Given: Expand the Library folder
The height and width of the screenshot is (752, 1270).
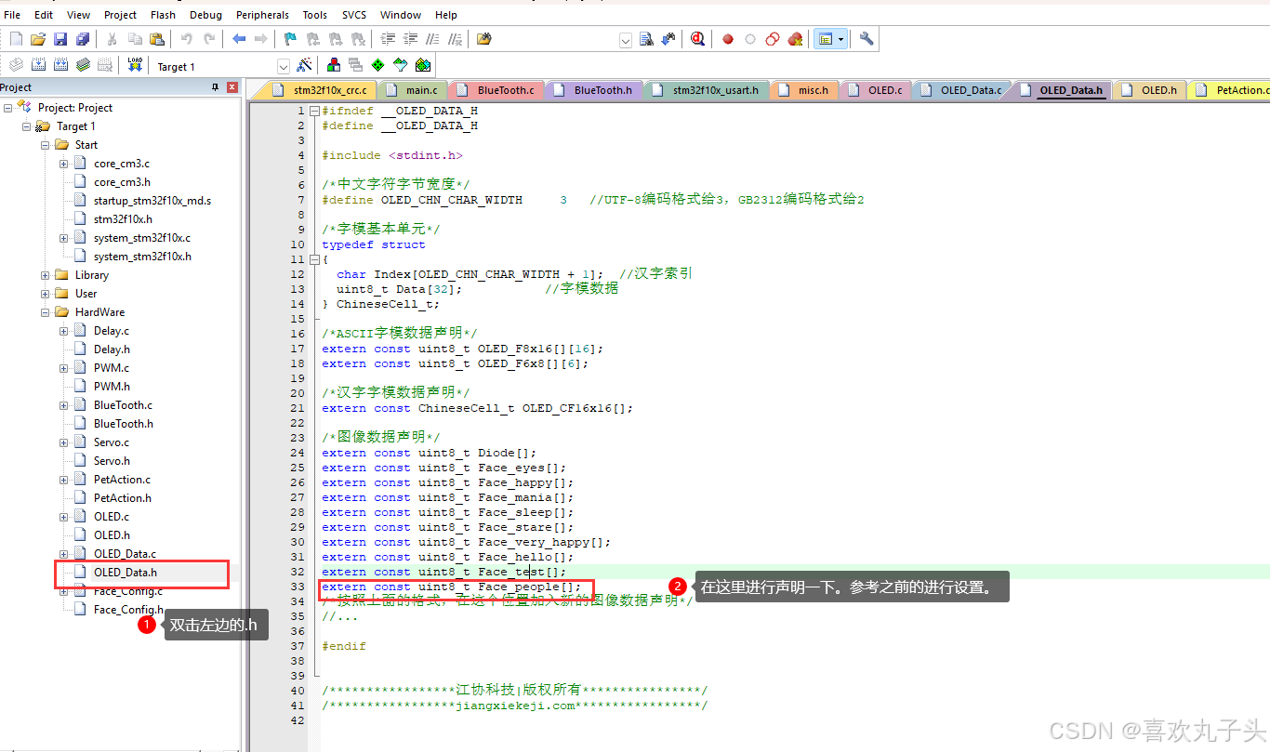Looking at the screenshot, I should coord(45,275).
